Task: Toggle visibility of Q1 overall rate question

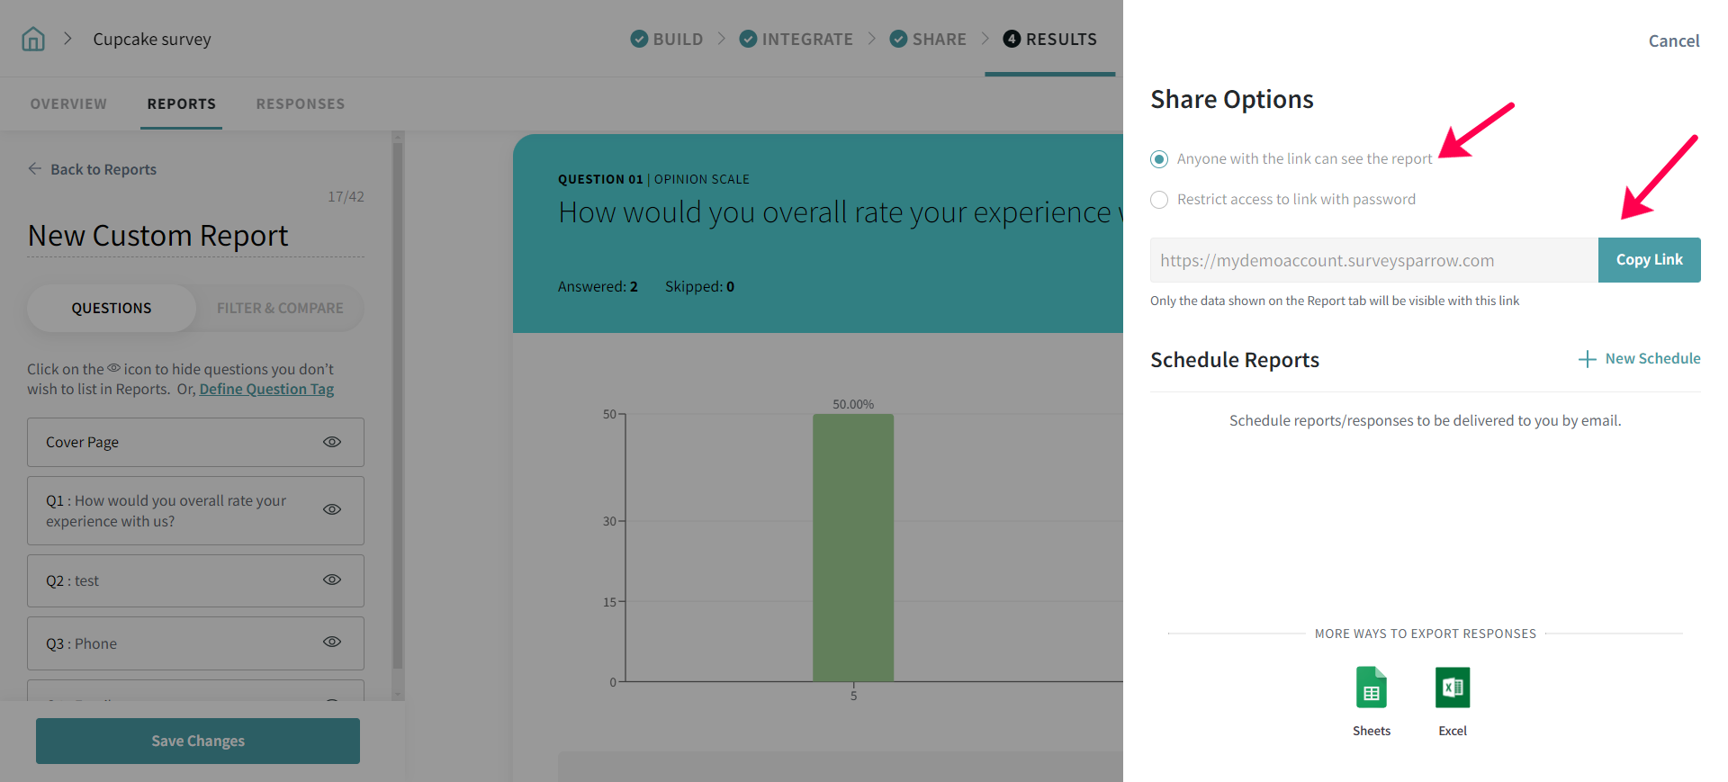Action: [332, 509]
